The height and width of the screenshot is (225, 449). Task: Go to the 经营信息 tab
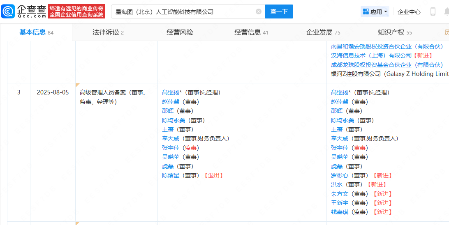click(x=251, y=32)
